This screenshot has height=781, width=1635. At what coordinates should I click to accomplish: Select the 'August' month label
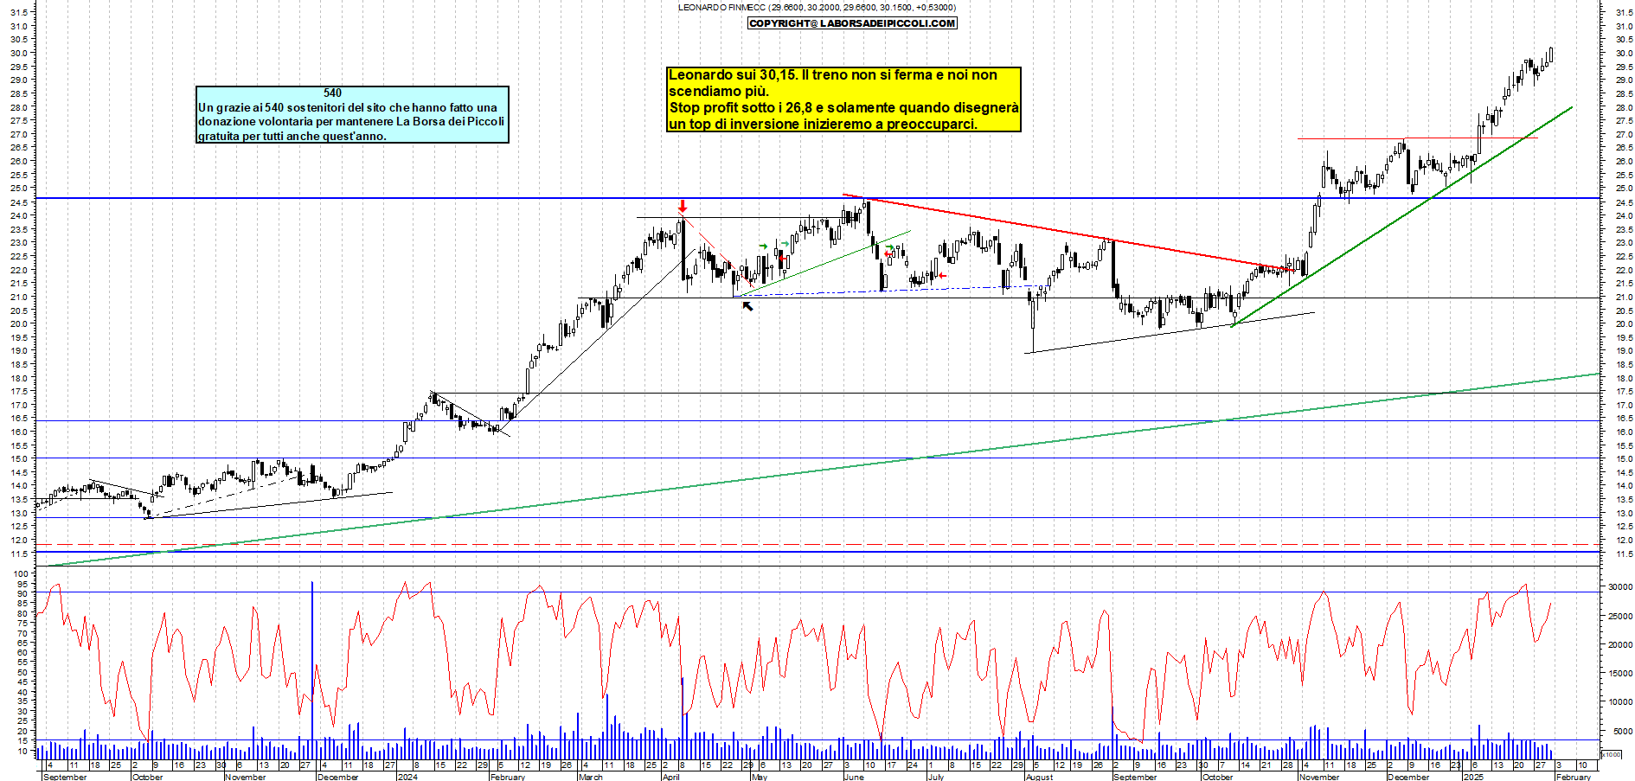[x=1039, y=777]
